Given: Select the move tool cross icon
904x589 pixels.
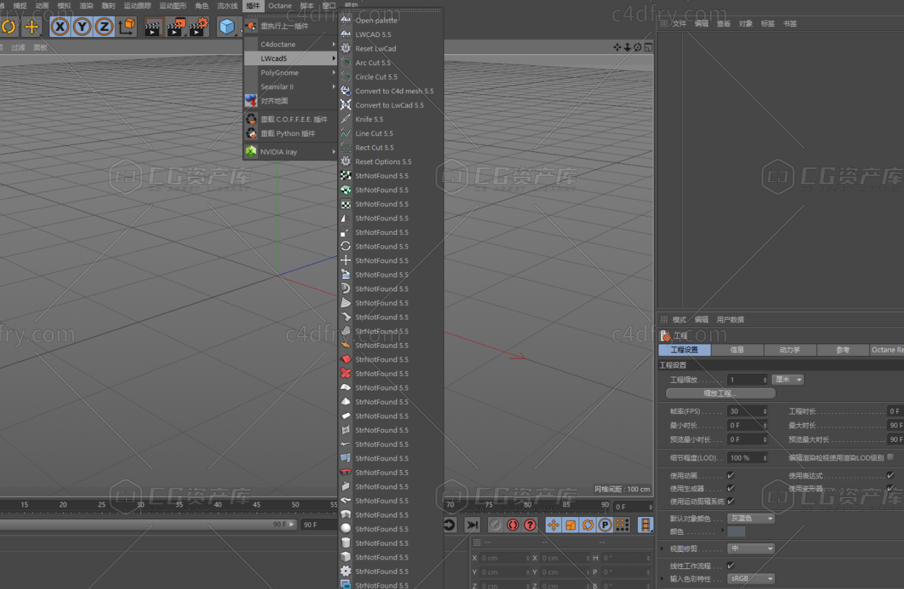Looking at the screenshot, I should (31, 27).
